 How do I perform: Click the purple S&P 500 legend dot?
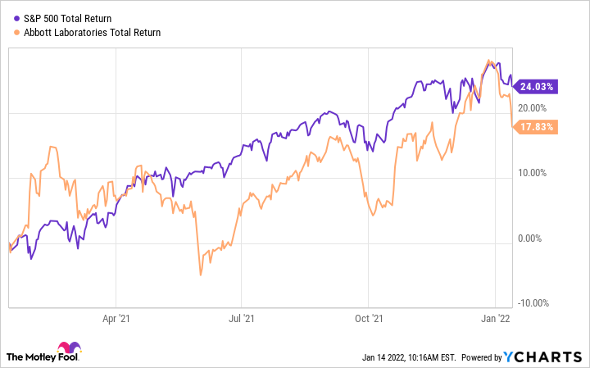coord(16,18)
